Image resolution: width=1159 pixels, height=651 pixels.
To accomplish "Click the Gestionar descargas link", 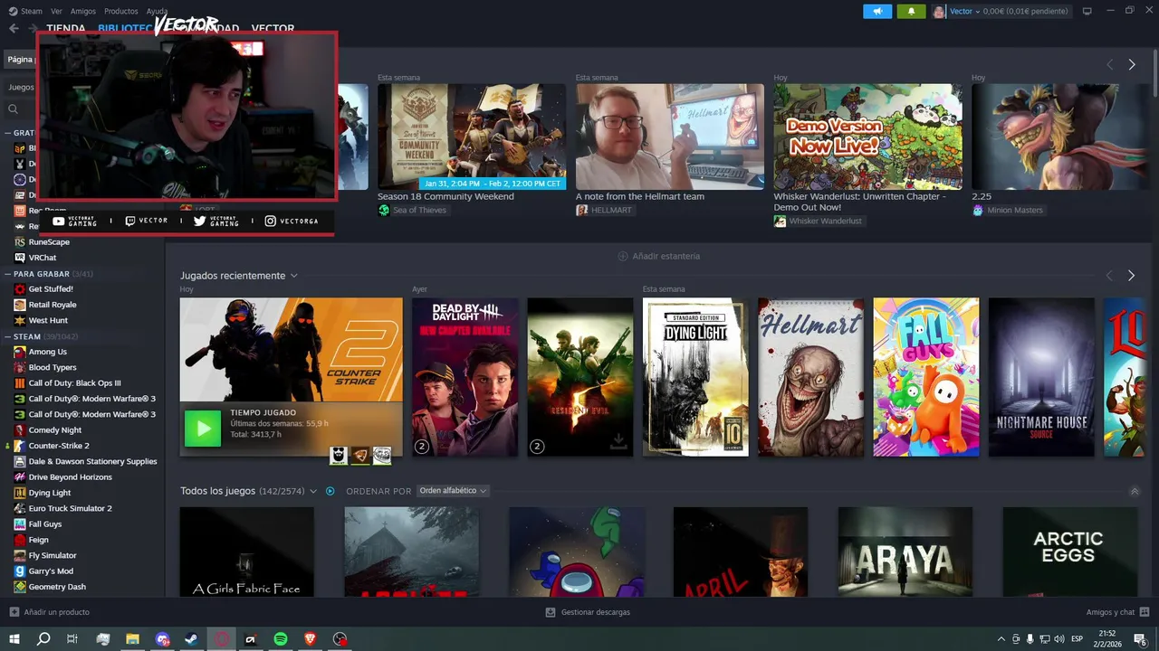I will pyautogui.click(x=588, y=612).
